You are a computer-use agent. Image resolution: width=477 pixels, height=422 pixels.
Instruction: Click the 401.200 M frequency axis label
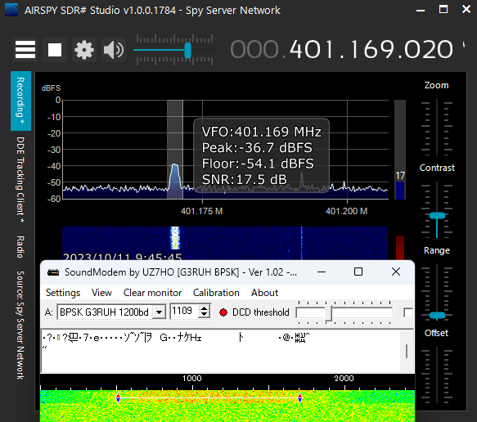[x=346, y=211]
